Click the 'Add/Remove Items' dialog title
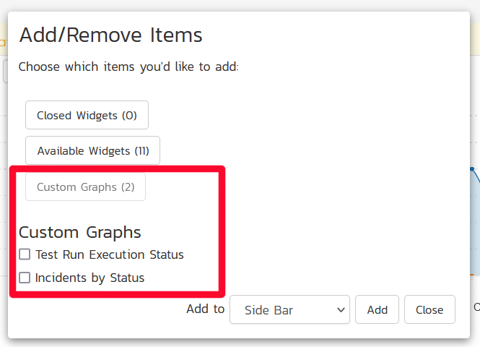The width and height of the screenshot is (480, 347). pos(110,35)
